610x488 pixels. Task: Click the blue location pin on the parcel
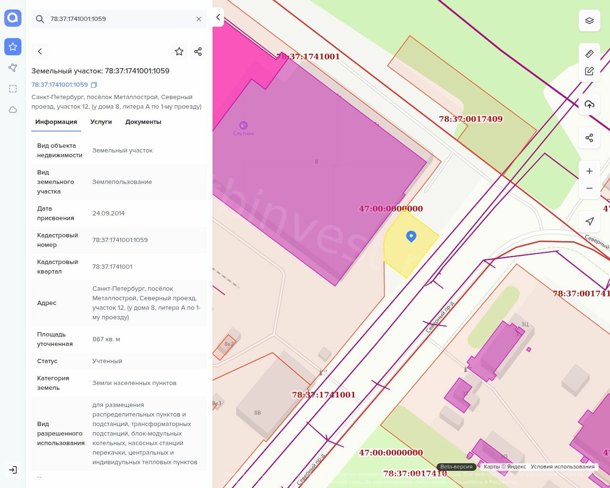[x=411, y=236]
